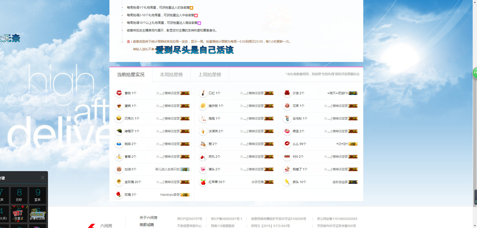This screenshot has width=477, height=228.
Task: Click the 我错了 gift icon
Action: tap(287, 169)
